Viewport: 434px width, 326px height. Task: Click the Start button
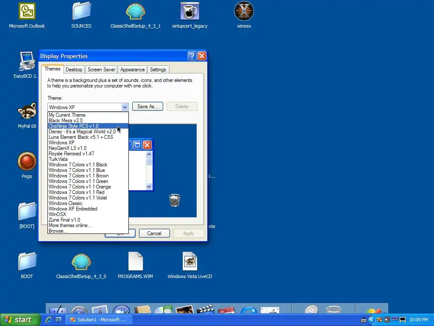click(20, 320)
